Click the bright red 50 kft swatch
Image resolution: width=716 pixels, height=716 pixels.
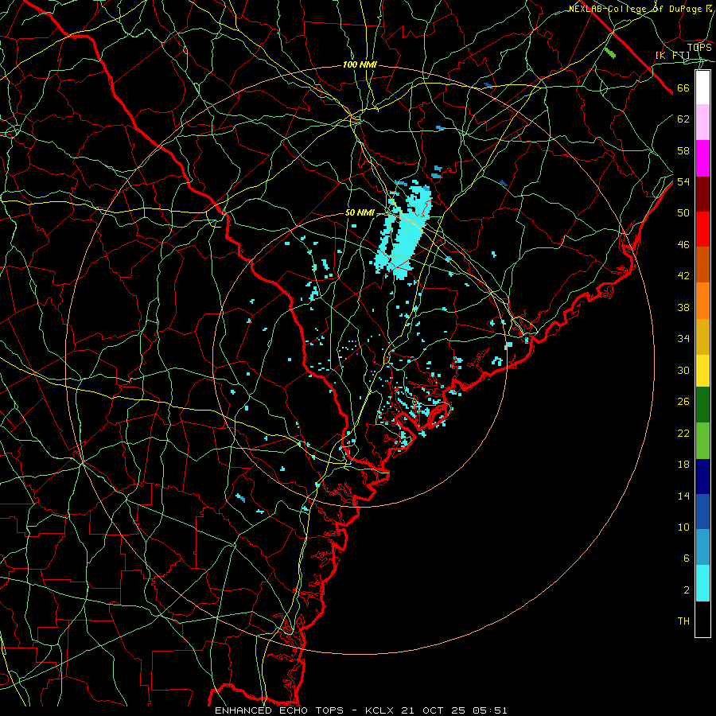click(x=702, y=230)
